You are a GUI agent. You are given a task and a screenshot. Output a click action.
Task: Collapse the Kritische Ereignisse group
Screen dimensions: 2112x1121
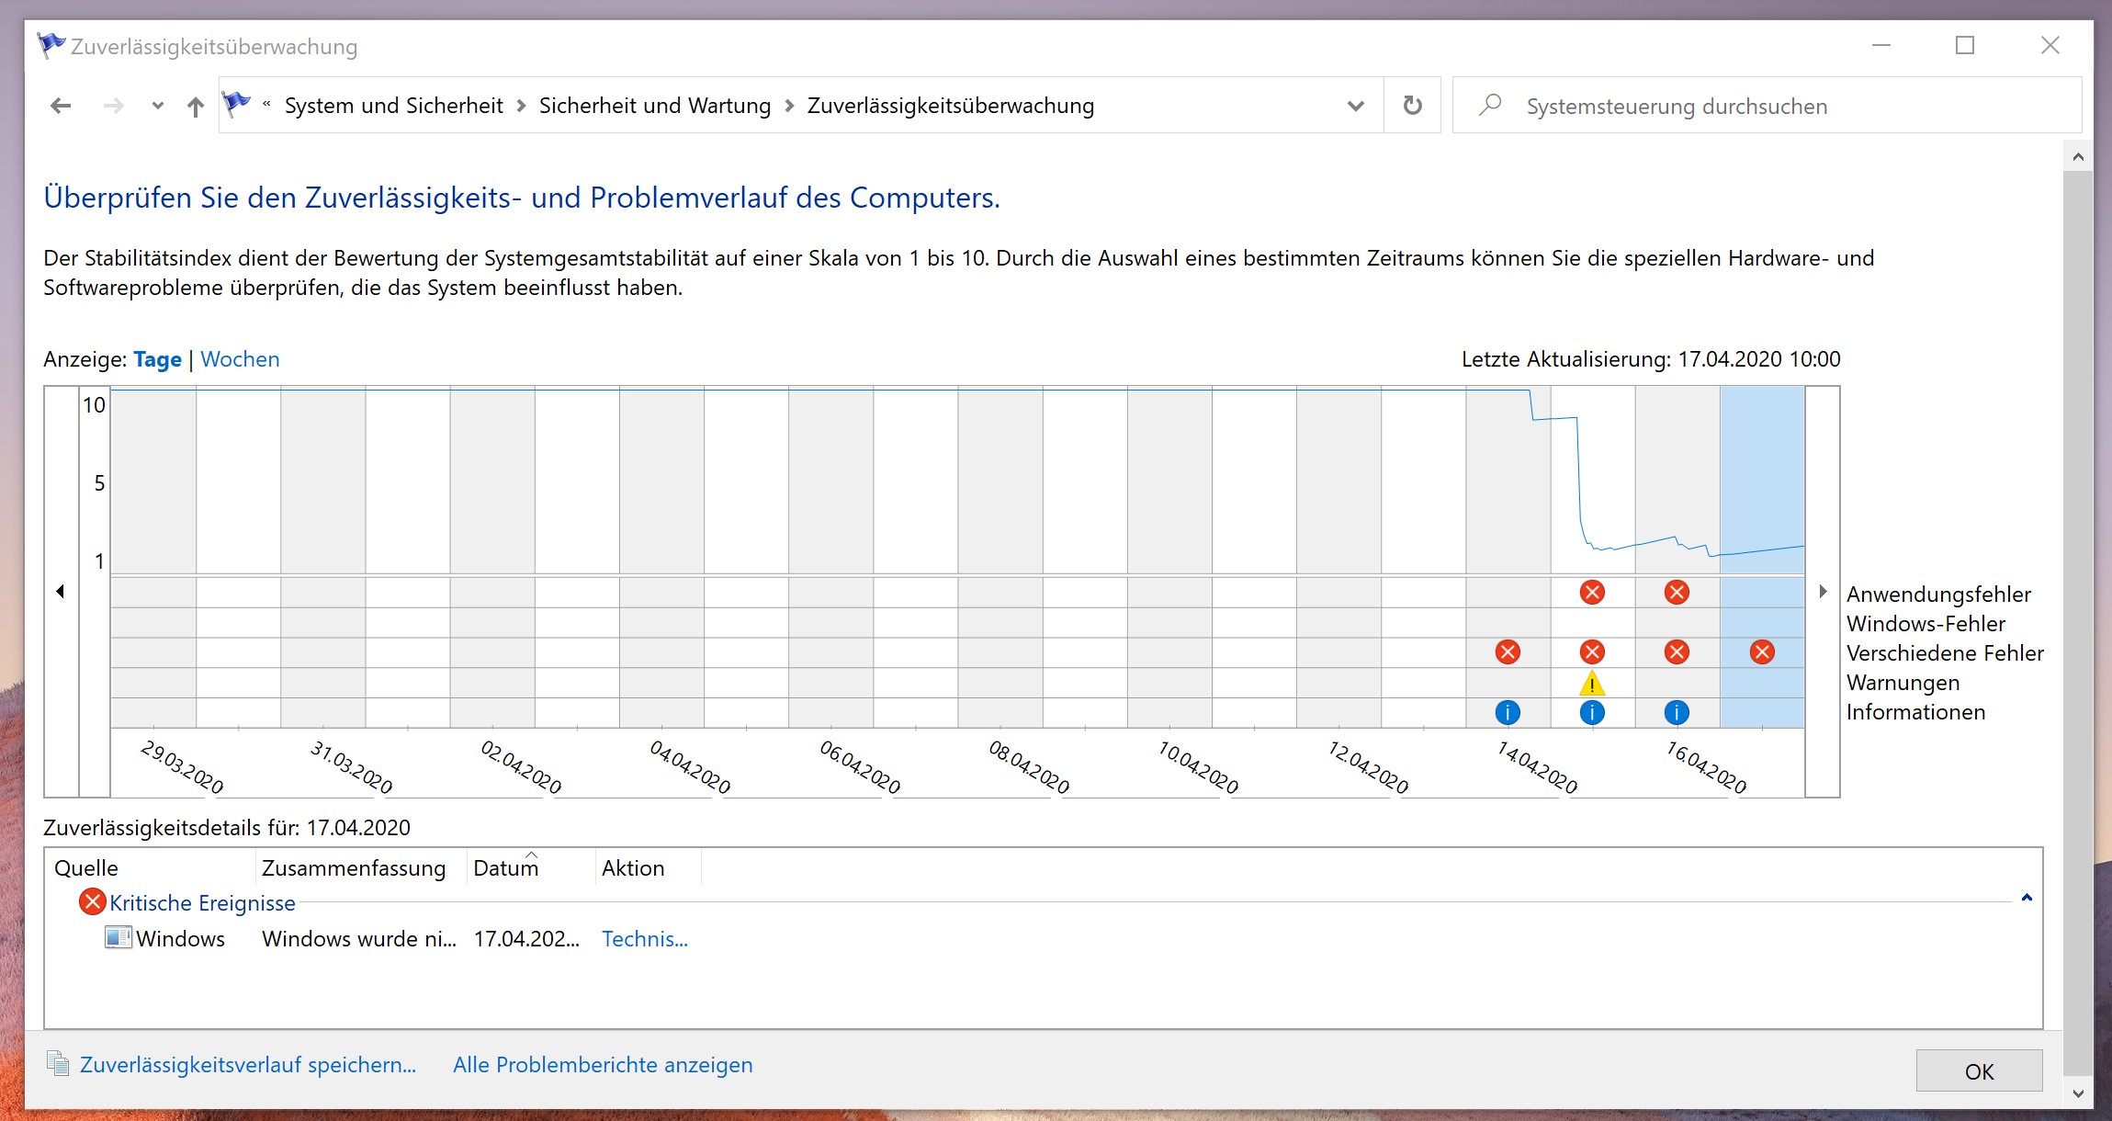[2027, 899]
